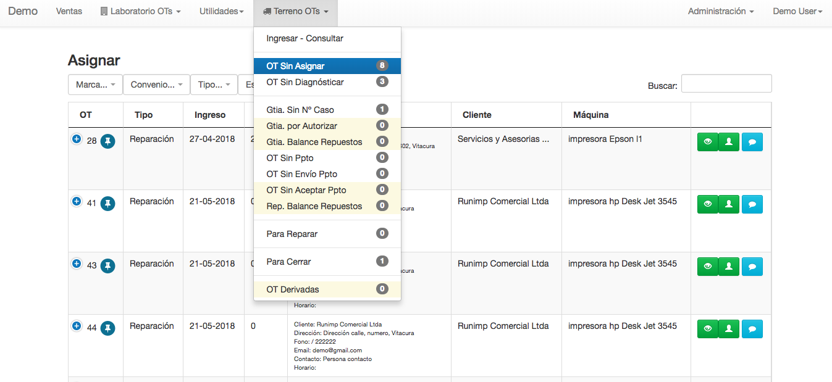Click the pin icon for OT 28
The height and width of the screenshot is (382, 832).
pyautogui.click(x=108, y=141)
